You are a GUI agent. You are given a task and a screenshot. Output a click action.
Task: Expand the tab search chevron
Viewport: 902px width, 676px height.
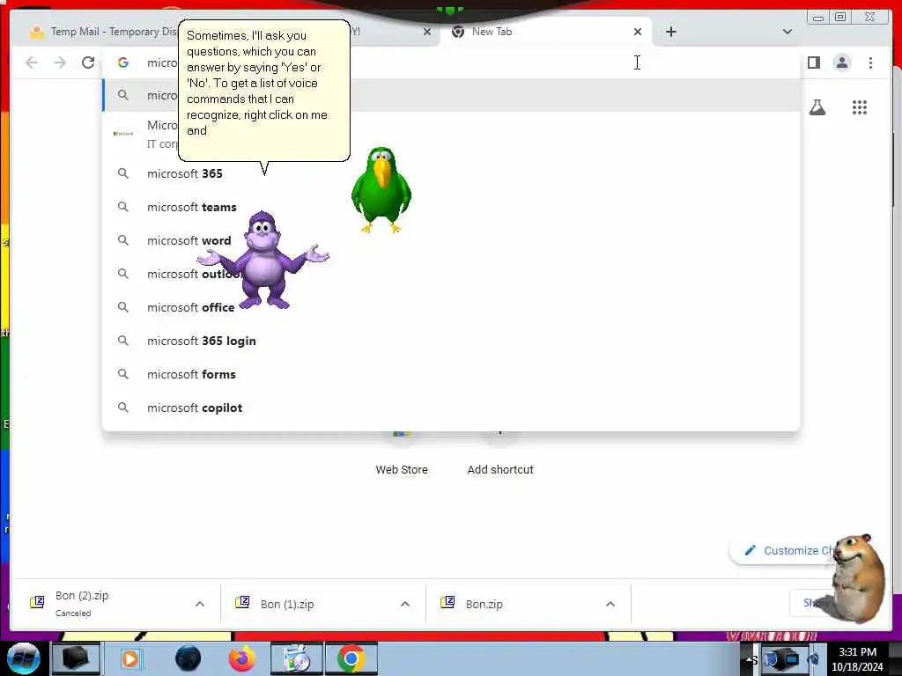tap(787, 32)
